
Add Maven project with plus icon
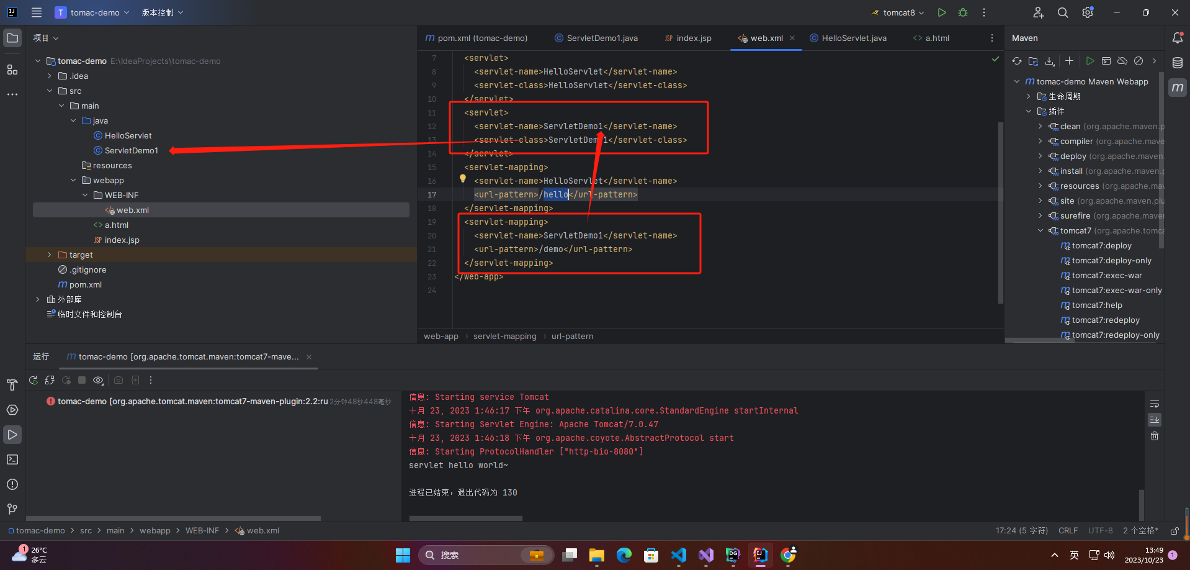coord(1069,61)
